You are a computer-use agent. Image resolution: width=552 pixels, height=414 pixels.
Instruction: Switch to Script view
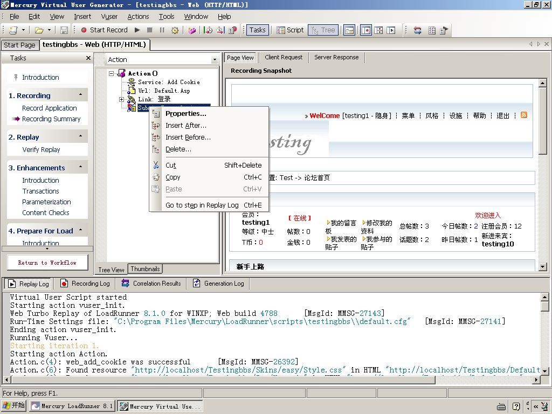click(290, 30)
